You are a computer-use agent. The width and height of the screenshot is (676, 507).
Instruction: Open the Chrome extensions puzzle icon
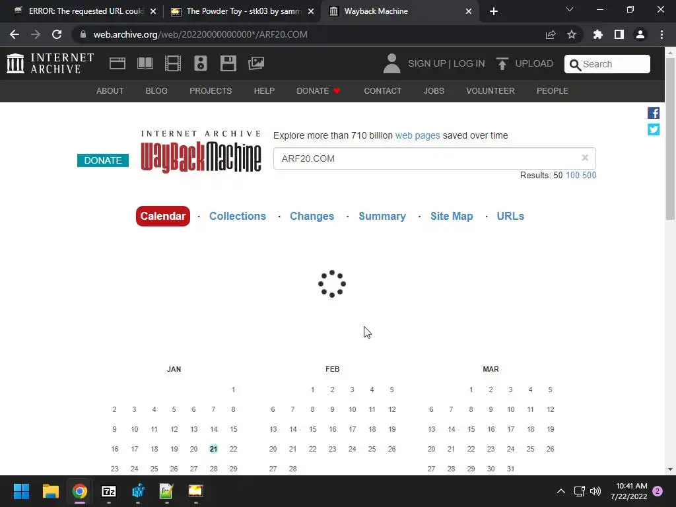(598, 34)
